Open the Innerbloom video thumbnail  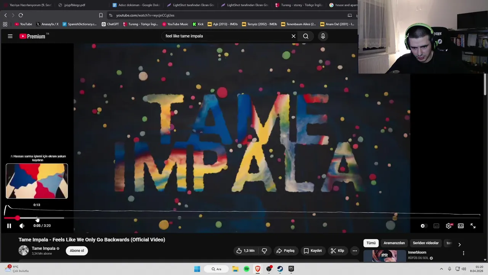pyautogui.click(x=385, y=256)
